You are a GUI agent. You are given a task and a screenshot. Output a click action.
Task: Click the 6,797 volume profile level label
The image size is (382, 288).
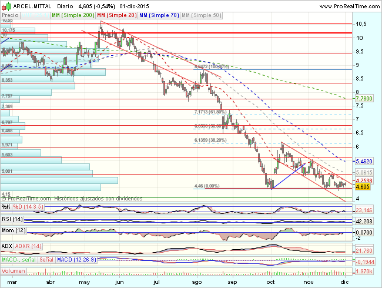[7, 122]
